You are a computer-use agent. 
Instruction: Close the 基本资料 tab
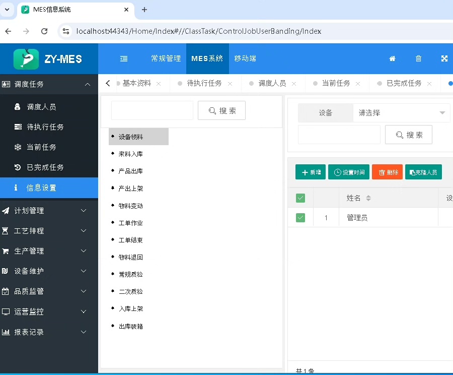pos(159,84)
